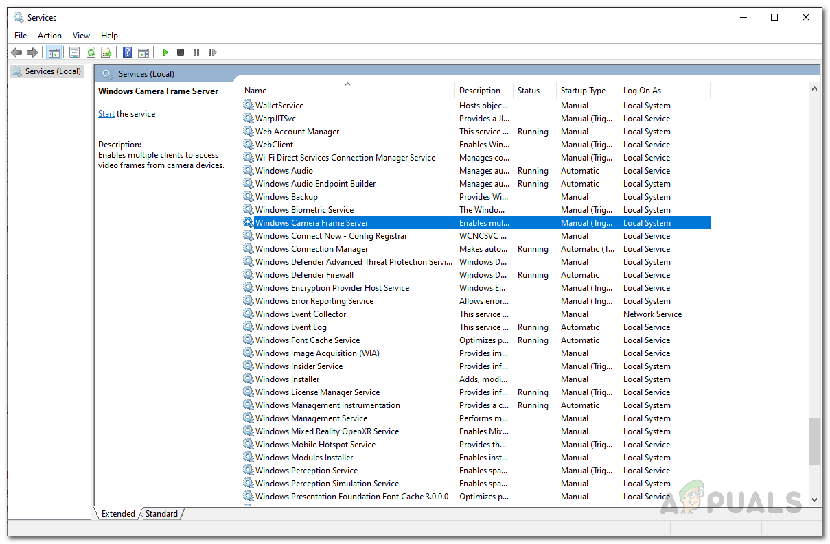Viewport: 830px width, 544px height.
Task: Open the blue Help toolbar icon
Action: (x=127, y=52)
